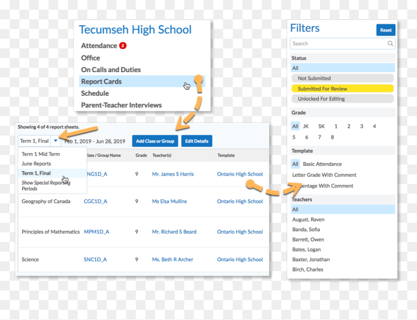Image resolution: width=417 pixels, height=320 pixels.
Task: Open class link SNC1D_A
Action: (95, 259)
